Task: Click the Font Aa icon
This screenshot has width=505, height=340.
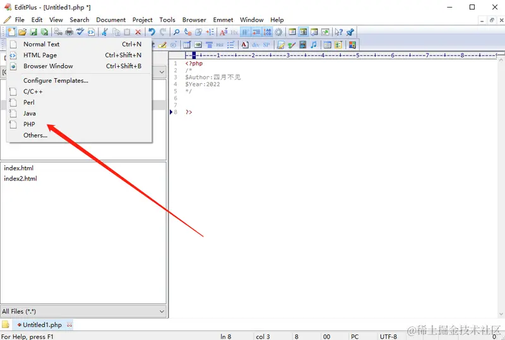Action: [223, 32]
